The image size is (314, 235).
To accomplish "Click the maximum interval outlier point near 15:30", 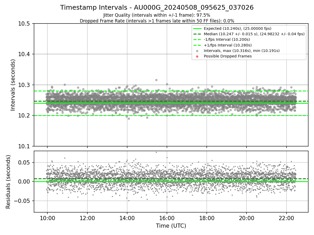I will (156, 80).
